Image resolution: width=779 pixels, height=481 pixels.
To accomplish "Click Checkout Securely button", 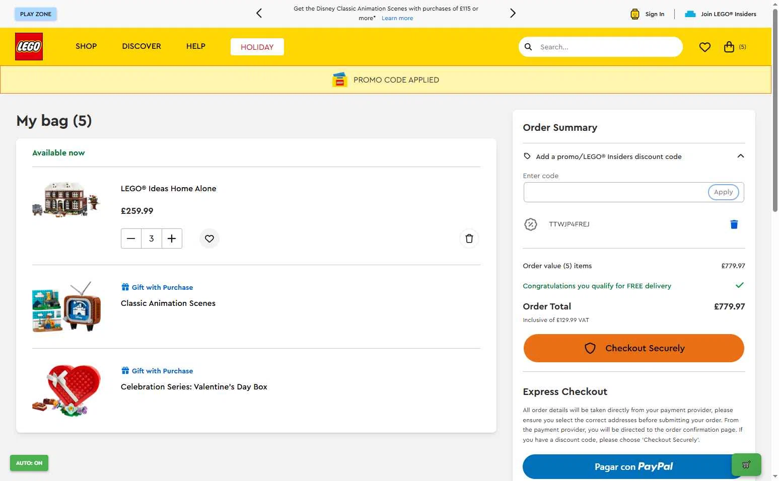I will [x=633, y=348].
